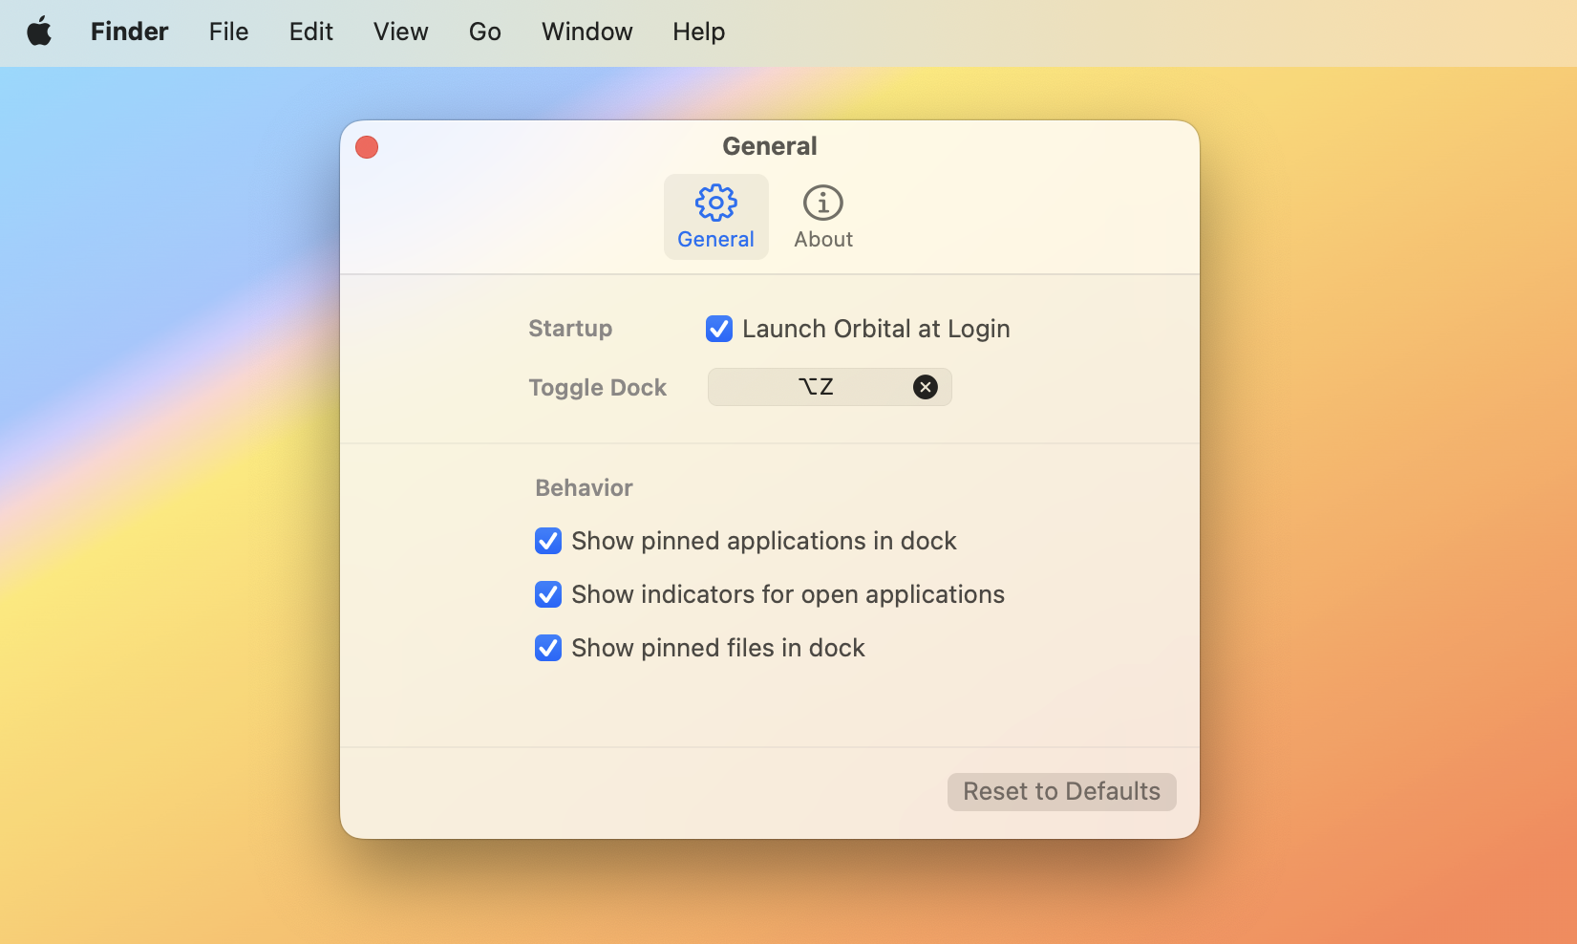1577x944 pixels.
Task: Click the General window title
Action: pos(770,146)
